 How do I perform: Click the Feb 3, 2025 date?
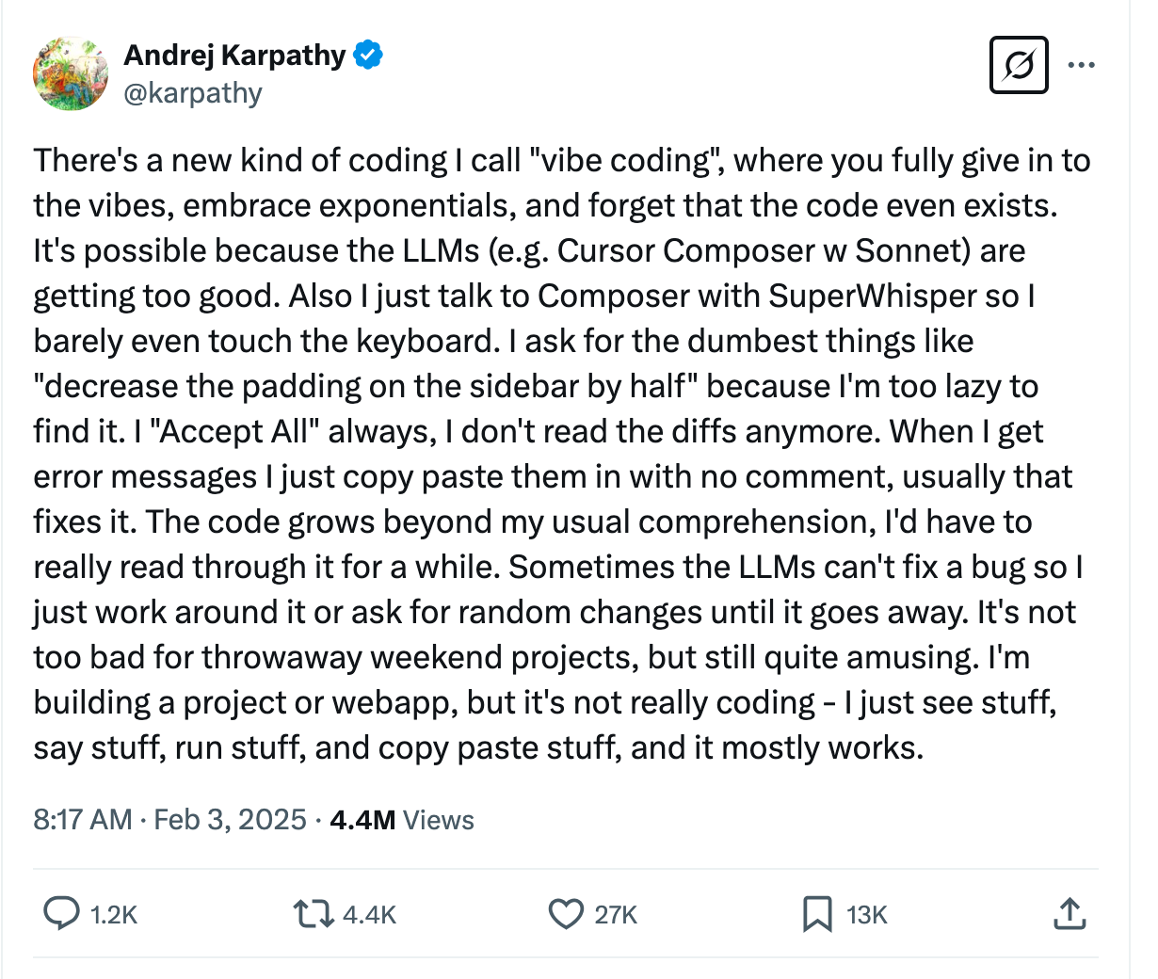(231, 820)
